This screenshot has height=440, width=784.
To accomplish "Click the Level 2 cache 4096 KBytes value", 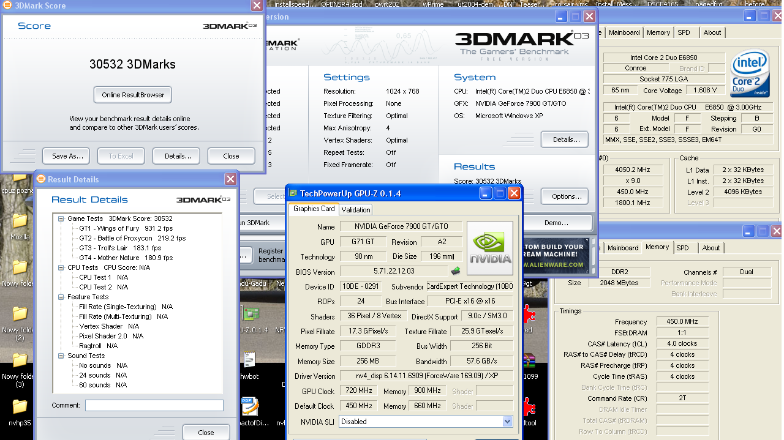I will pos(742,192).
